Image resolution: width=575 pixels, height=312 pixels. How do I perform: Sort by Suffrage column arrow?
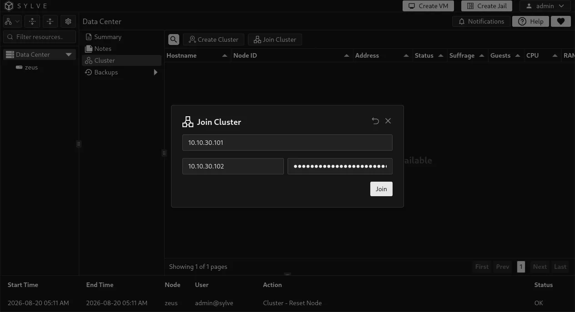tap(482, 55)
